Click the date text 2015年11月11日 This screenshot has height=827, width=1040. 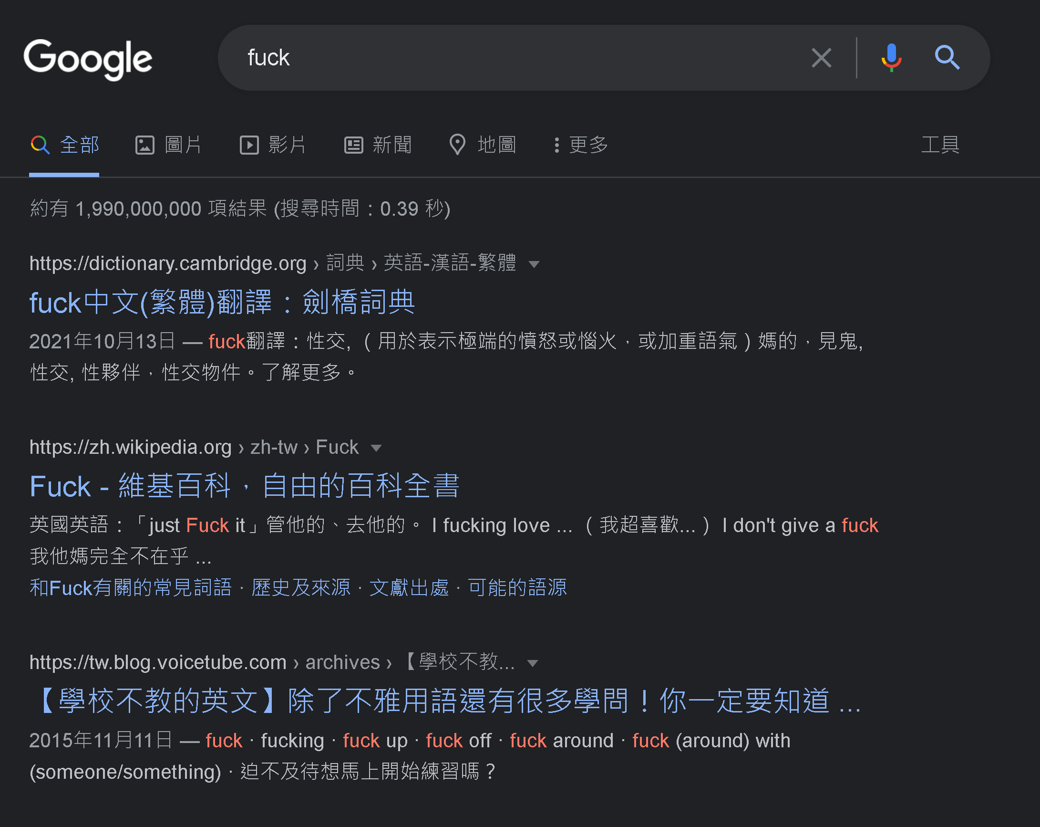click(x=101, y=740)
